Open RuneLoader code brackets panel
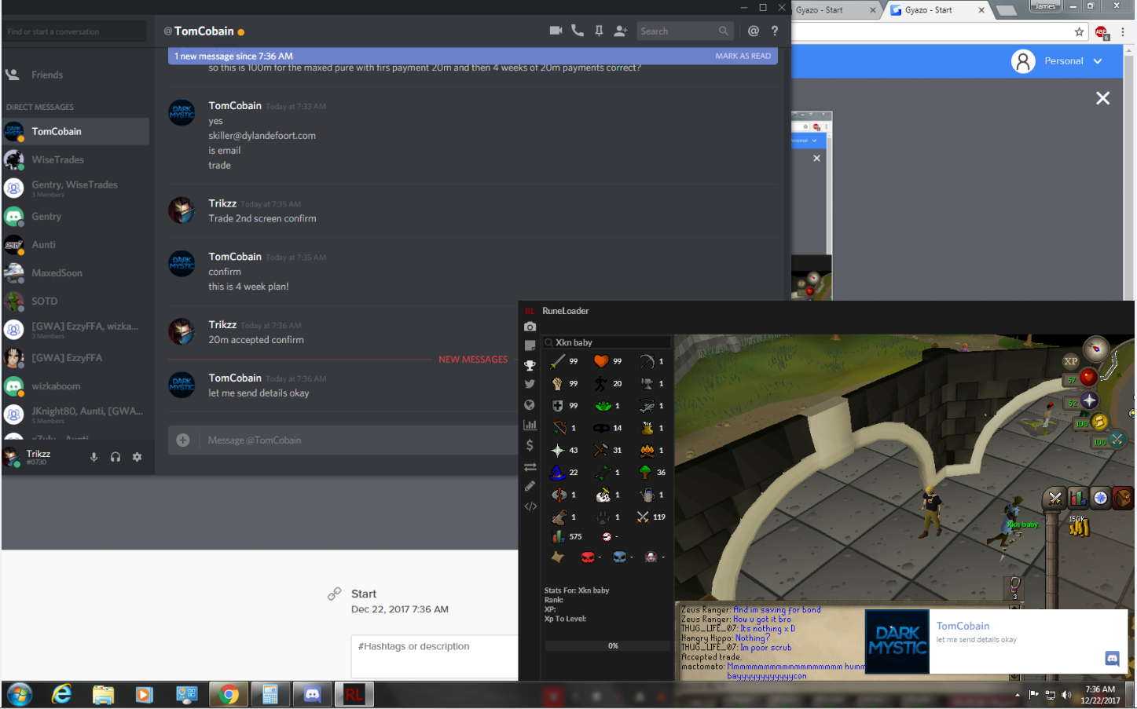 [530, 506]
